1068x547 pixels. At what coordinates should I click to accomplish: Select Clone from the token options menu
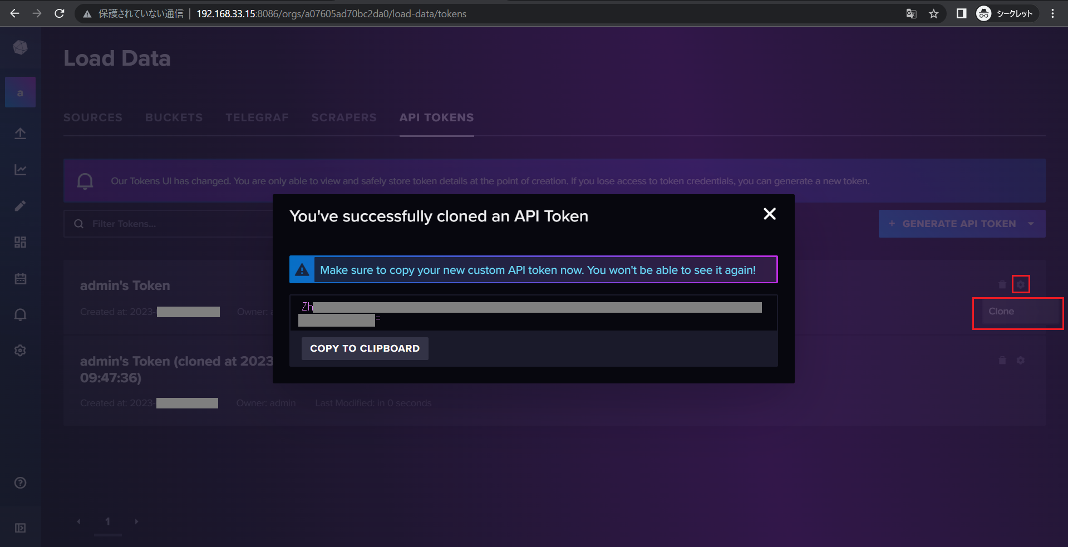[1001, 312]
